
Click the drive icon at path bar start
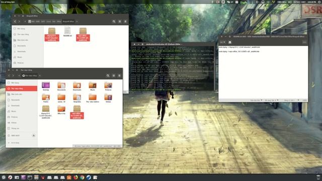tap(30, 21)
